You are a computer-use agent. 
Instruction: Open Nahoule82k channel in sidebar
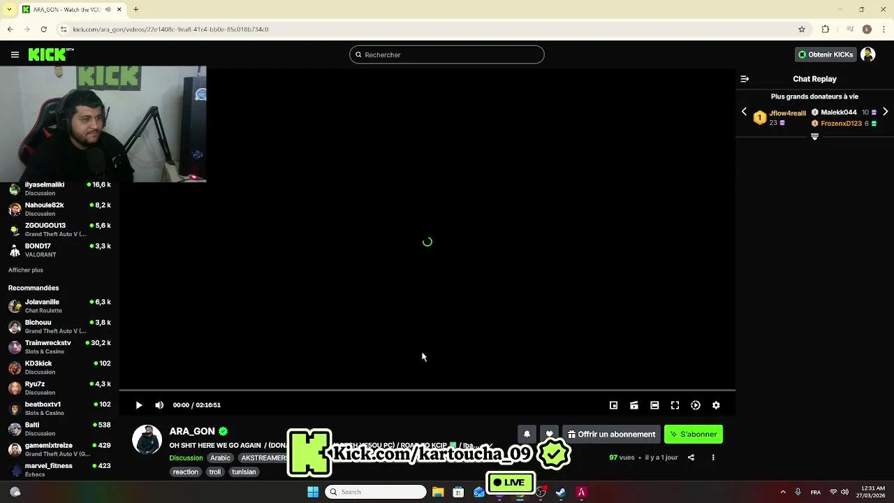click(59, 209)
